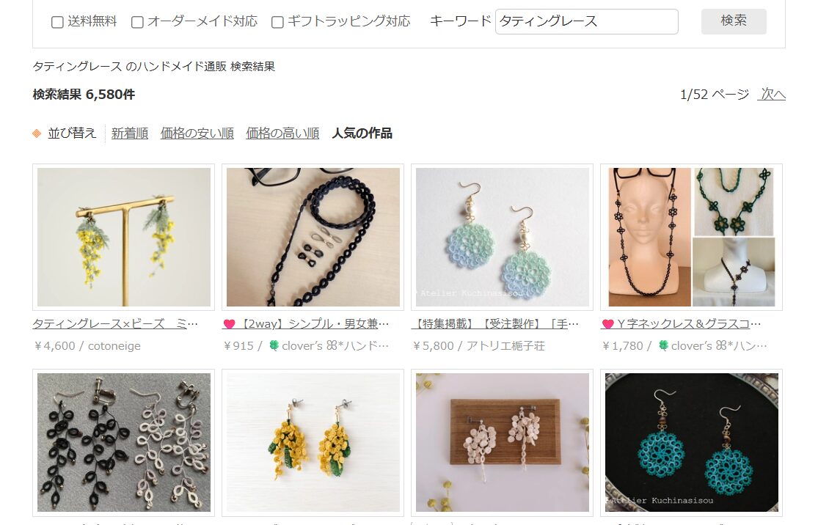Open the Y字ネックレス mannequin collage thumbnail
This screenshot has width=818, height=525.
[691, 238]
